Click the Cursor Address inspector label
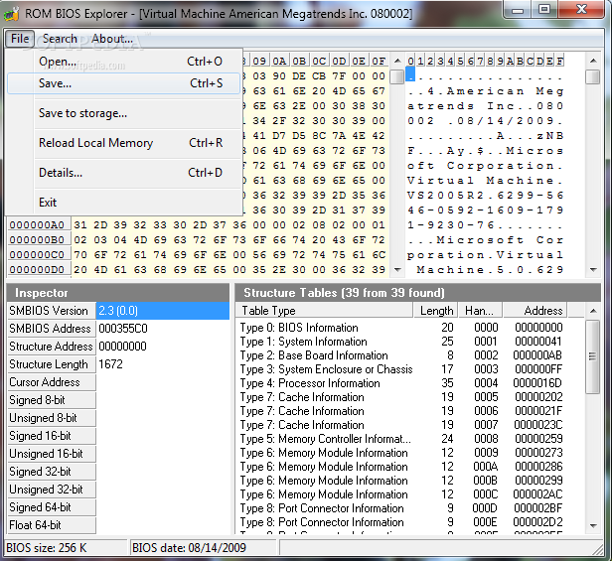 click(x=52, y=382)
